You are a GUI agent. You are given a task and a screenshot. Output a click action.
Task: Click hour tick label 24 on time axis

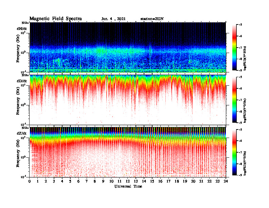[x=226, y=181]
